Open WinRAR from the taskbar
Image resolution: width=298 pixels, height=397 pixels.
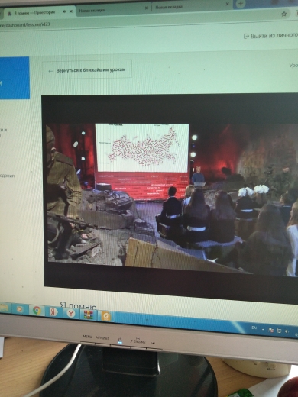click(88, 315)
